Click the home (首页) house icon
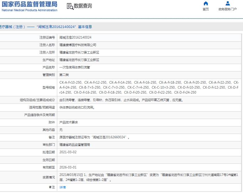The image size is (243, 193). [x=206, y=3]
